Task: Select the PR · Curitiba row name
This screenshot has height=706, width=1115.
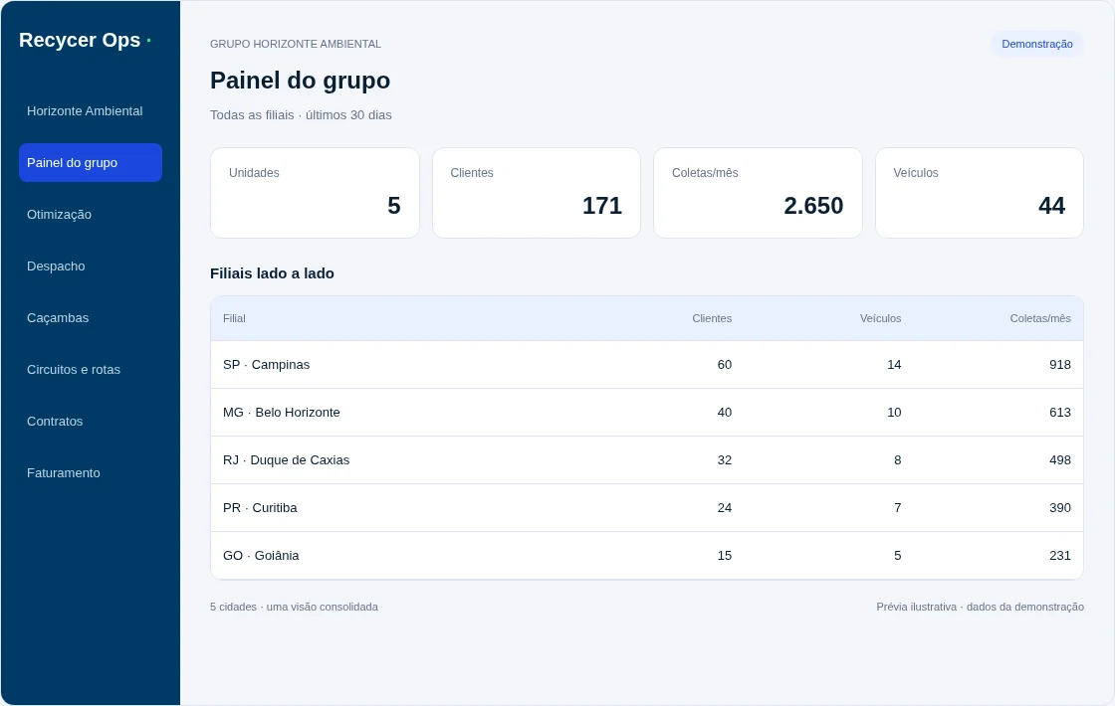Action: [x=260, y=508]
